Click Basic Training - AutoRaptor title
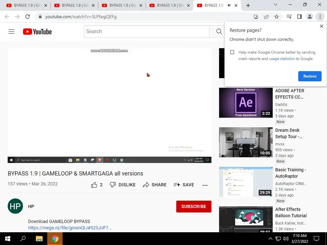 pos(291,173)
